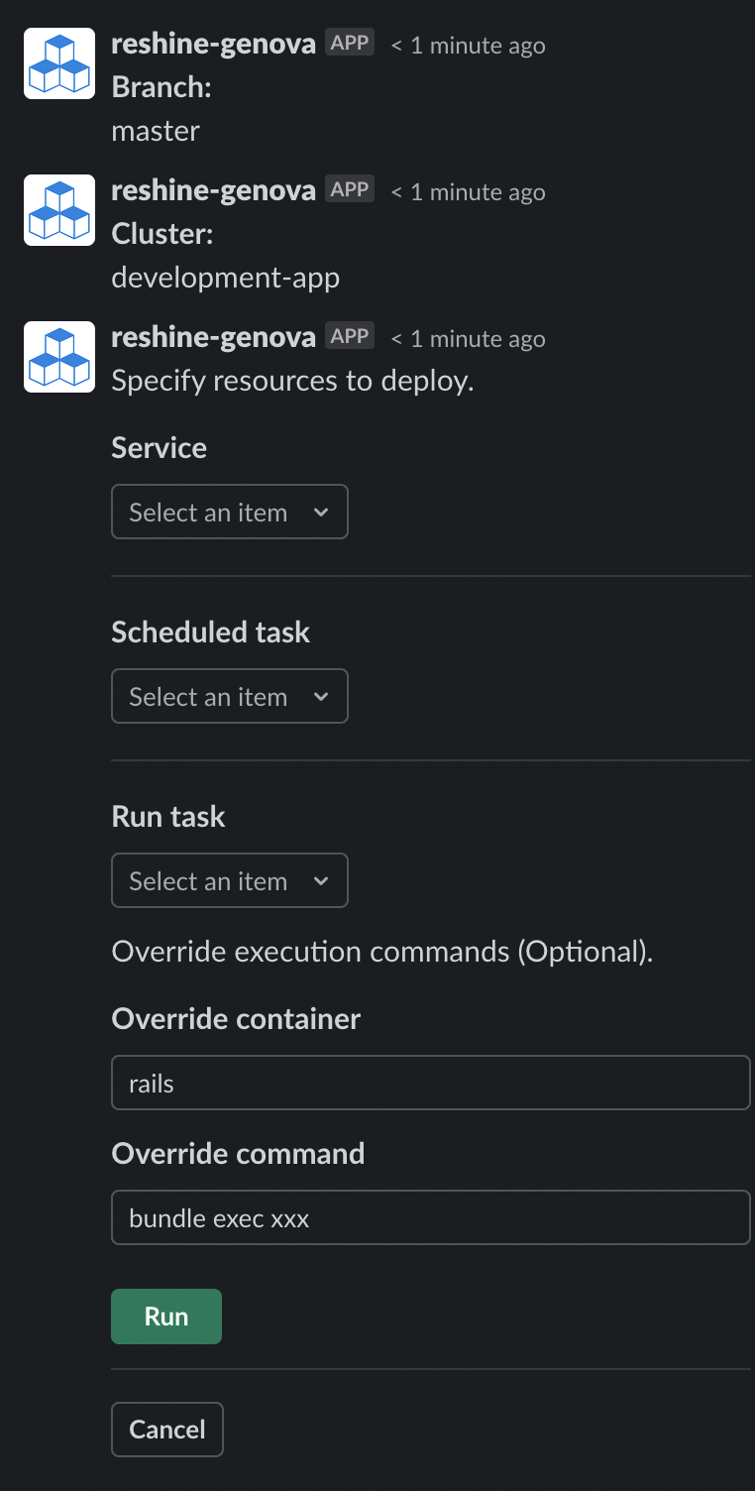Screen dimensions: 755x1491
Task: Click the chevron on the Run task dropdown
Action: [x=320, y=880]
